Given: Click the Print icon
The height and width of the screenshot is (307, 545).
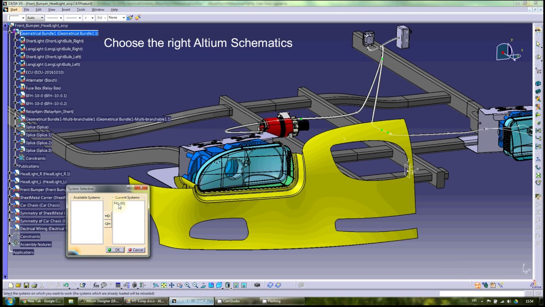Looking at the screenshot, I should pos(34,285).
